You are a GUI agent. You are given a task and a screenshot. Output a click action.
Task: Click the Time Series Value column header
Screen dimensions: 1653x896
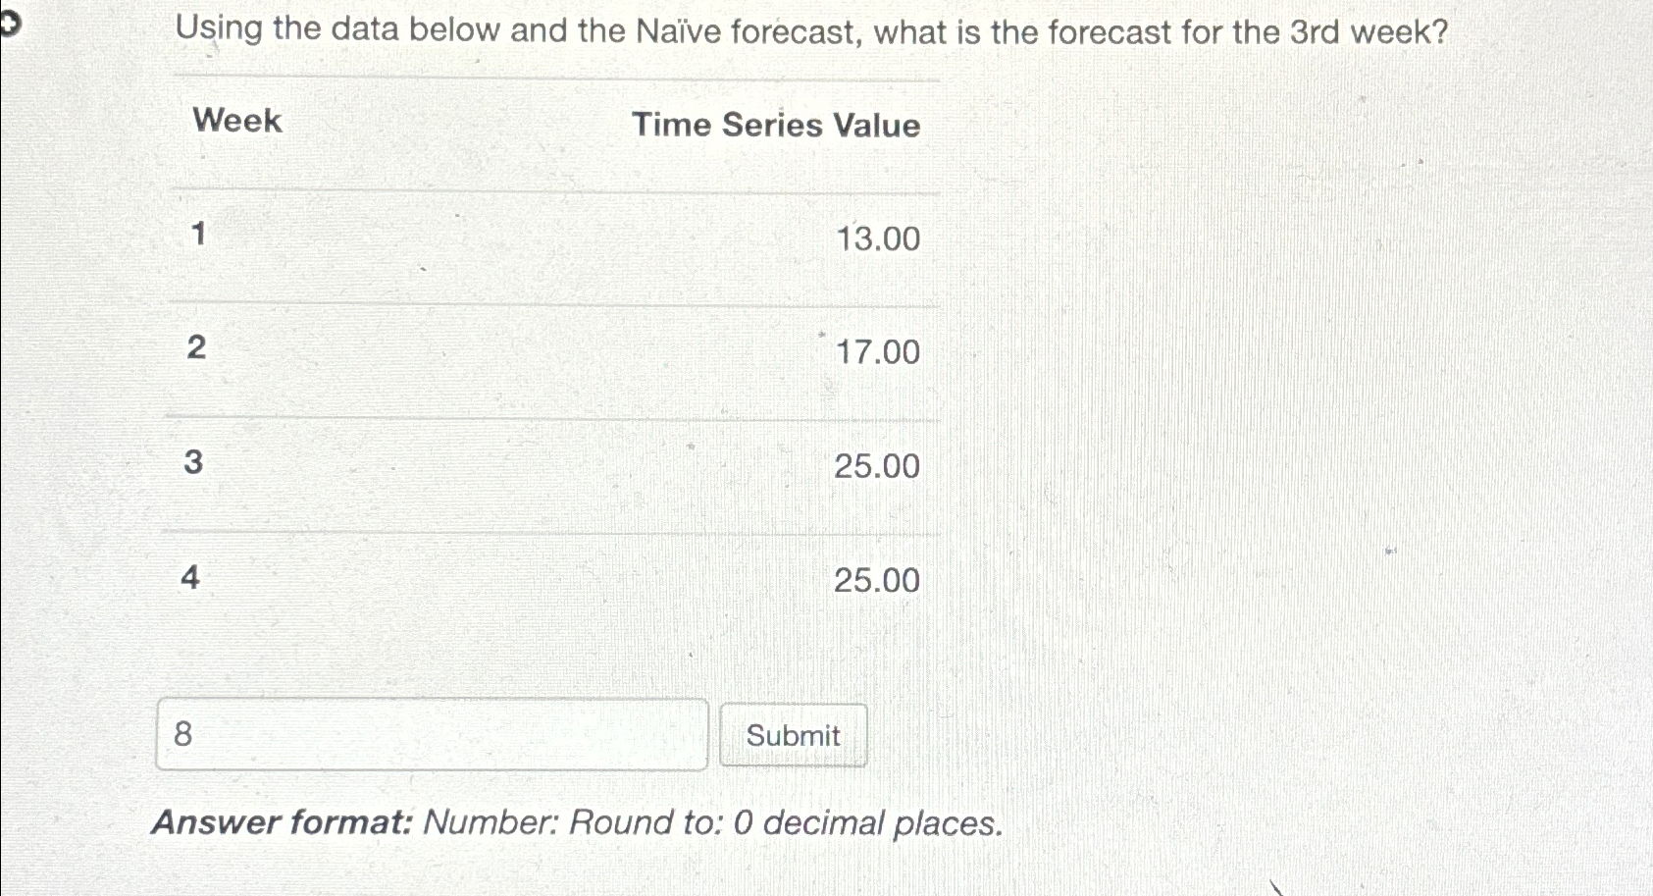point(775,125)
